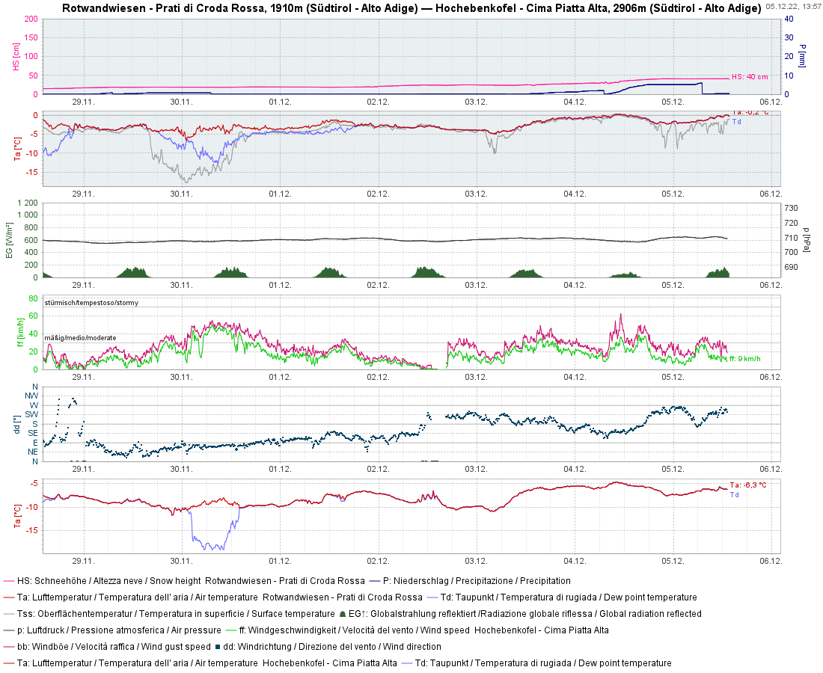Click the Td dew point label on top temperature chart
The width and height of the screenshot is (823, 673).
737,122
